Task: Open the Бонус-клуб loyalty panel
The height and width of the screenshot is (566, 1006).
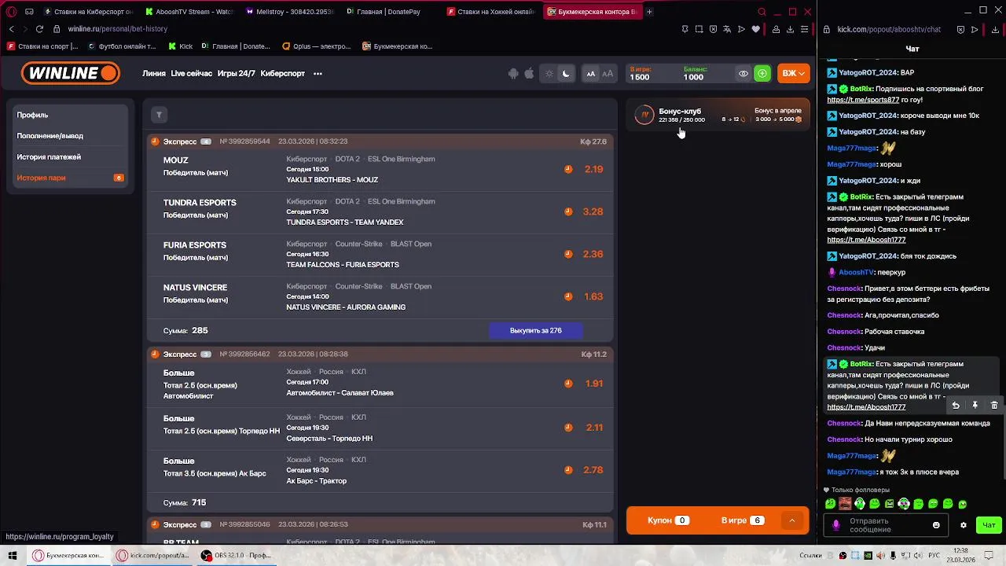Action: [x=718, y=116]
